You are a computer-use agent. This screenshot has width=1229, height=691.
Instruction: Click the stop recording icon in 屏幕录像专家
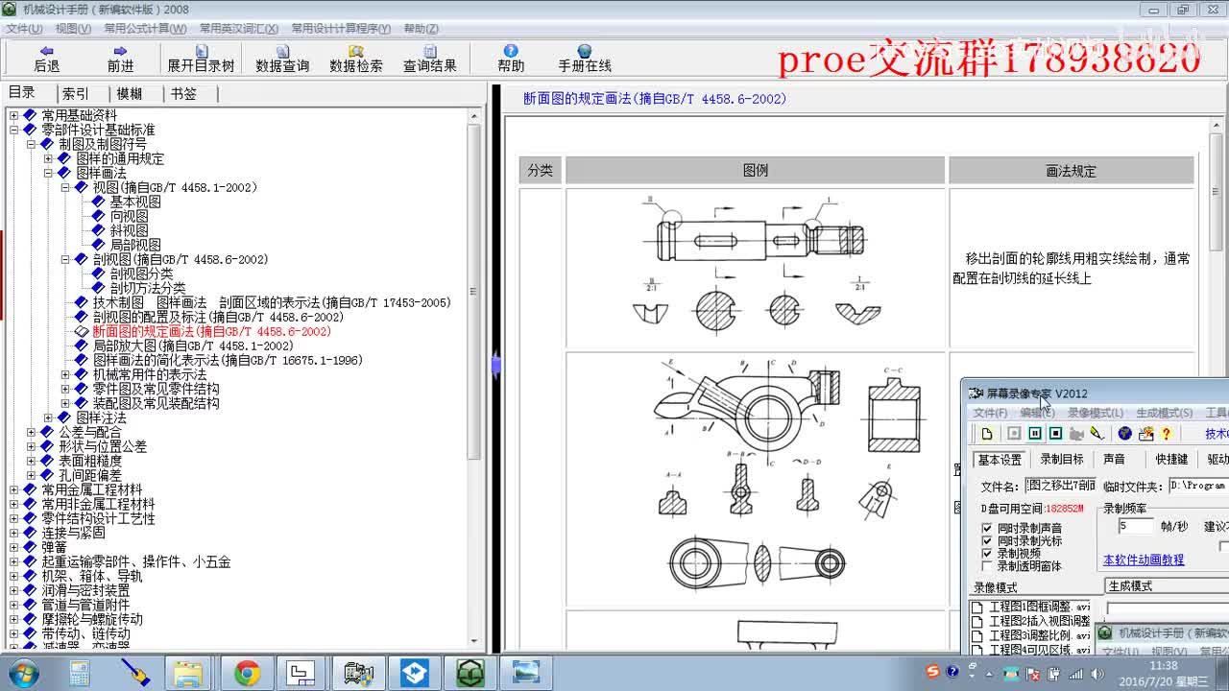pos(1055,434)
